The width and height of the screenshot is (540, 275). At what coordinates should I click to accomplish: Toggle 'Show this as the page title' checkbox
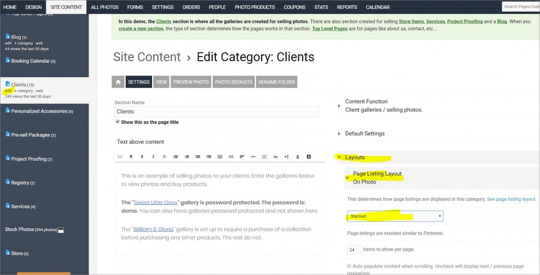(117, 122)
